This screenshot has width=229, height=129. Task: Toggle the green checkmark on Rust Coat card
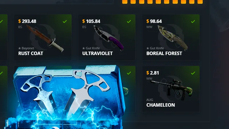pyautogui.click(x=65, y=21)
